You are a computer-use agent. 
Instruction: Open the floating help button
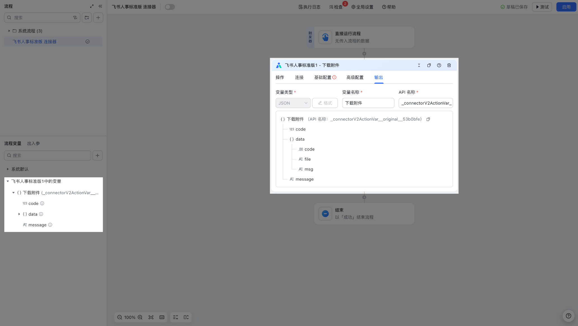coord(569,316)
